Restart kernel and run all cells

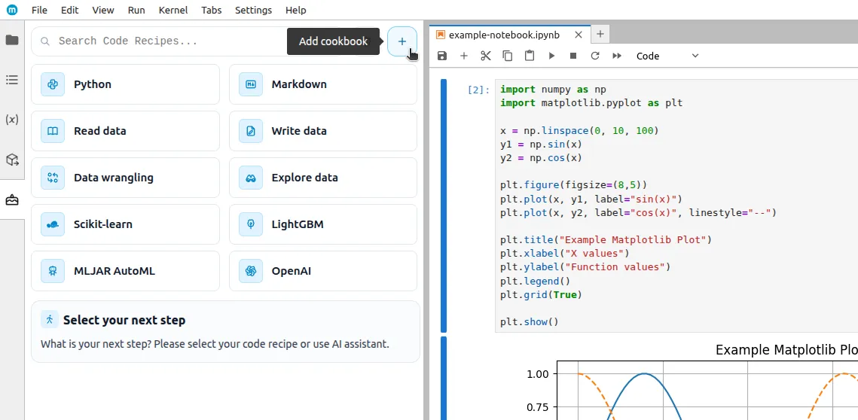(617, 56)
